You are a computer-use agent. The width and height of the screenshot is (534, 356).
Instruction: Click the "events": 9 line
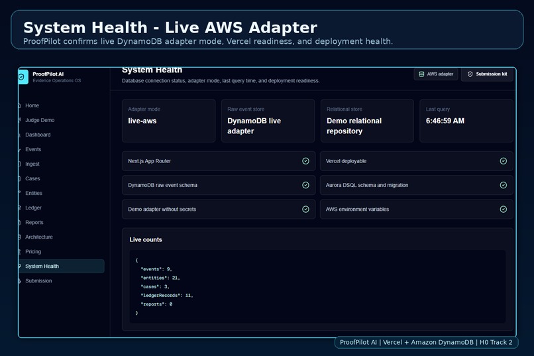pos(156,269)
